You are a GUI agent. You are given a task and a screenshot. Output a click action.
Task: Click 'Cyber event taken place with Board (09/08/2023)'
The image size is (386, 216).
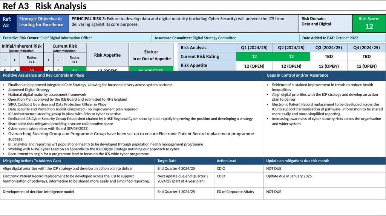(48, 128)
